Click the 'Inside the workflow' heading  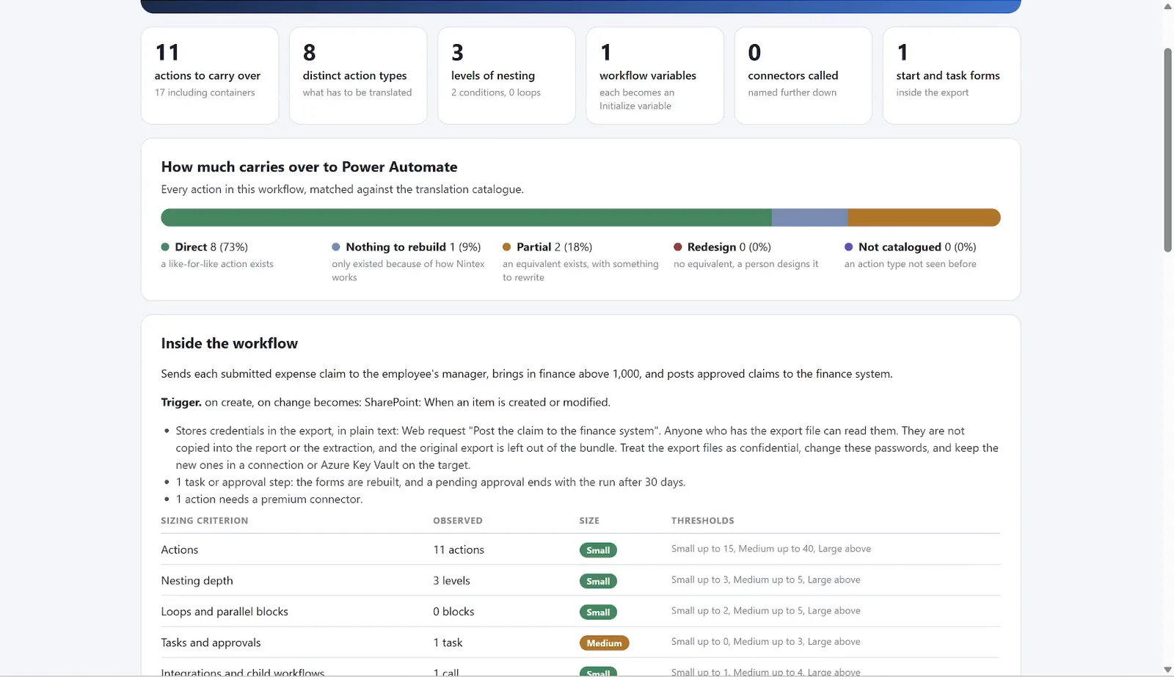[x=229, y=343]
